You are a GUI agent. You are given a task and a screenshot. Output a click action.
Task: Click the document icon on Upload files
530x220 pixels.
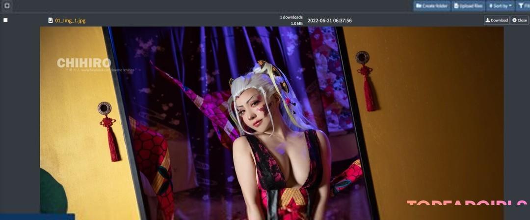coord(456,6)
